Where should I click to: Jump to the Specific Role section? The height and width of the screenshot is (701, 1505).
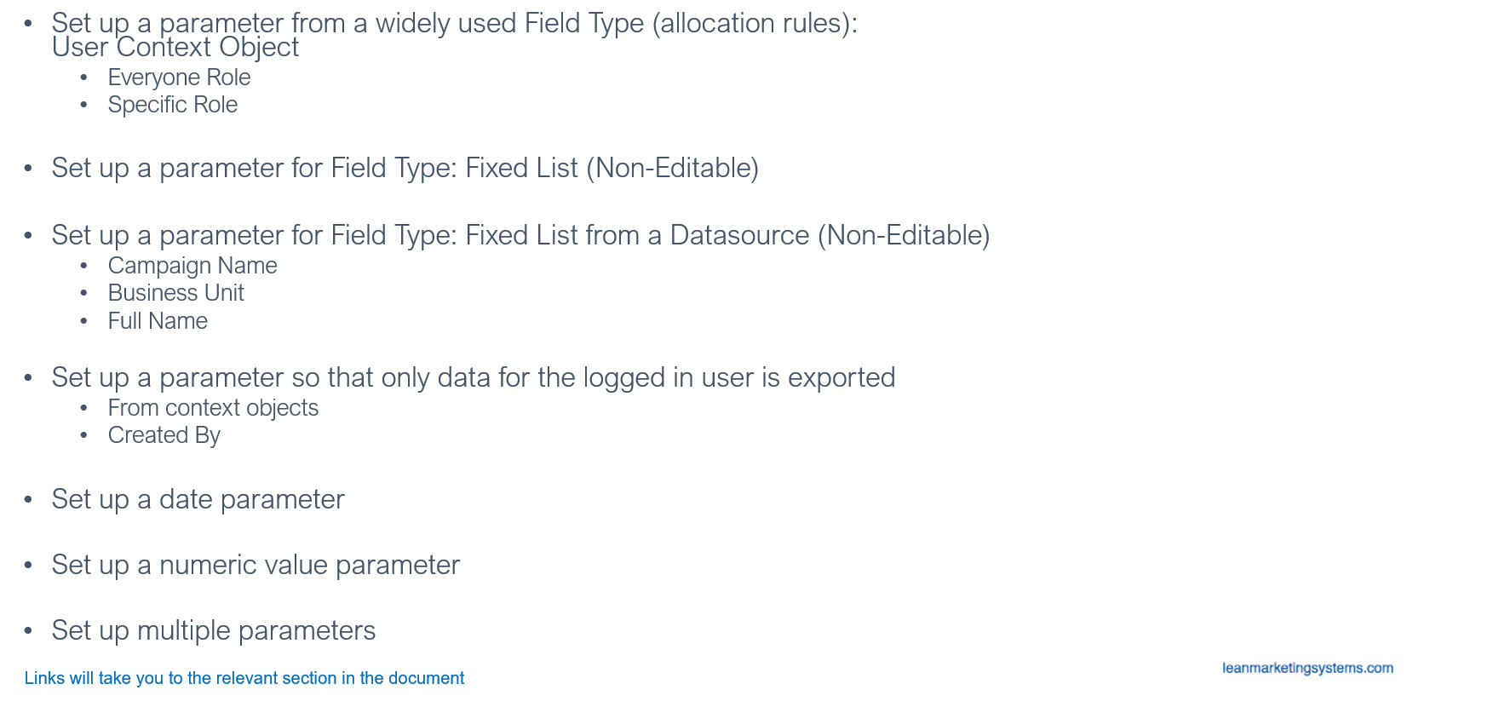point(173,105)
